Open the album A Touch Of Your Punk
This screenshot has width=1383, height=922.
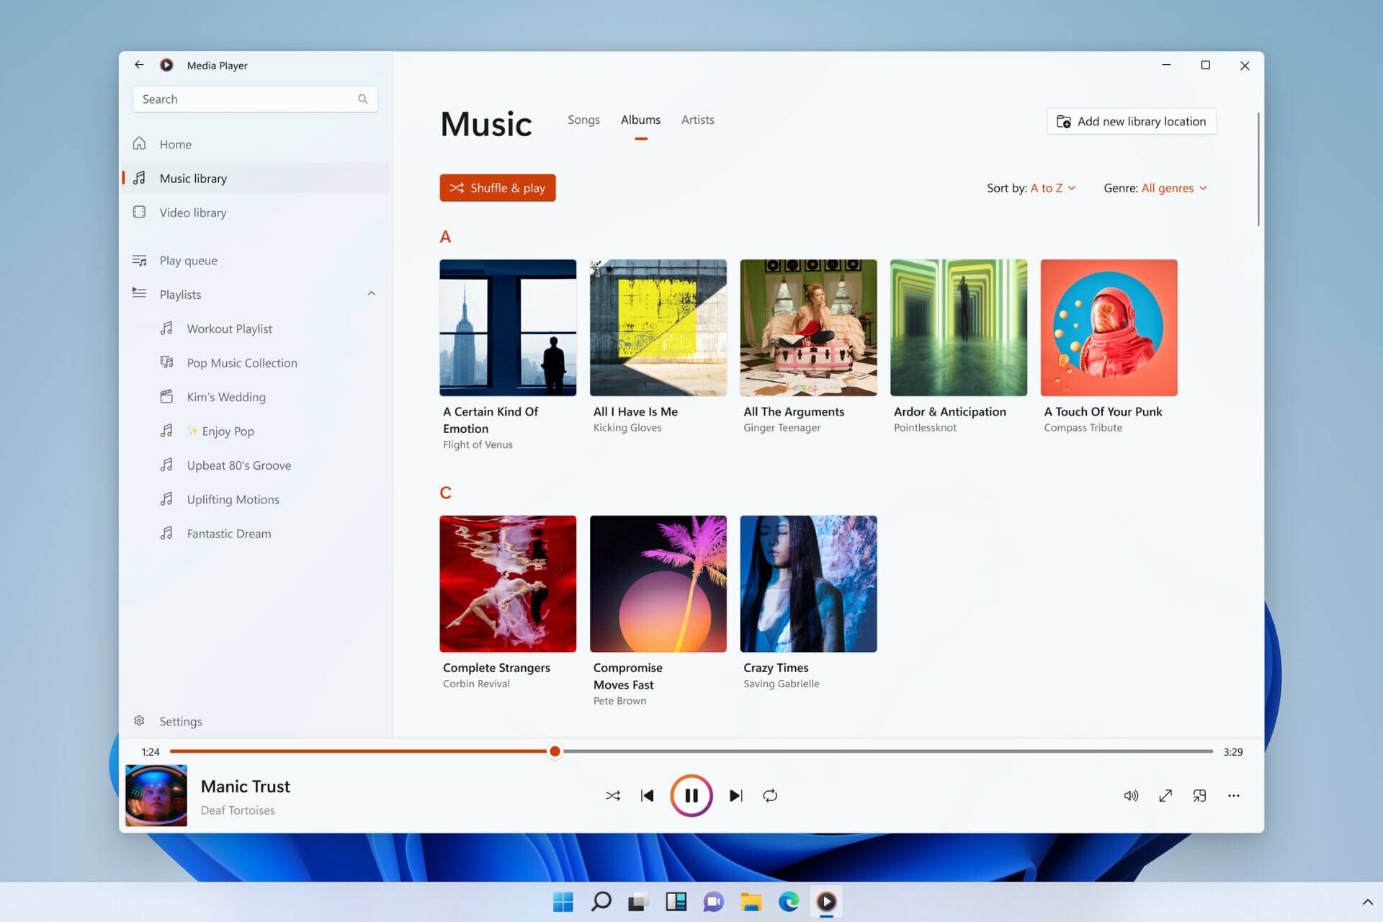(1108, 328)
